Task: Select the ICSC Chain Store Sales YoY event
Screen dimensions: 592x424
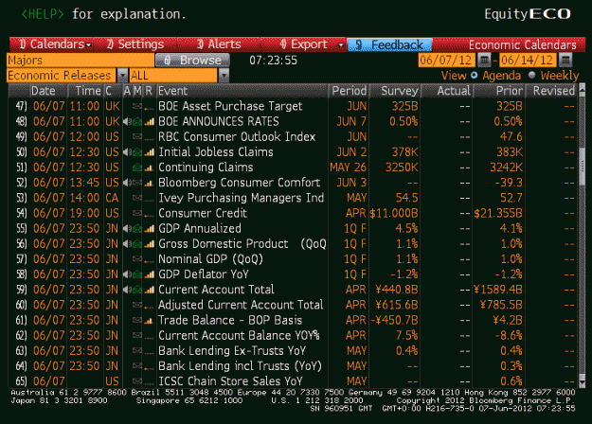Action: (x=230, y=381)
